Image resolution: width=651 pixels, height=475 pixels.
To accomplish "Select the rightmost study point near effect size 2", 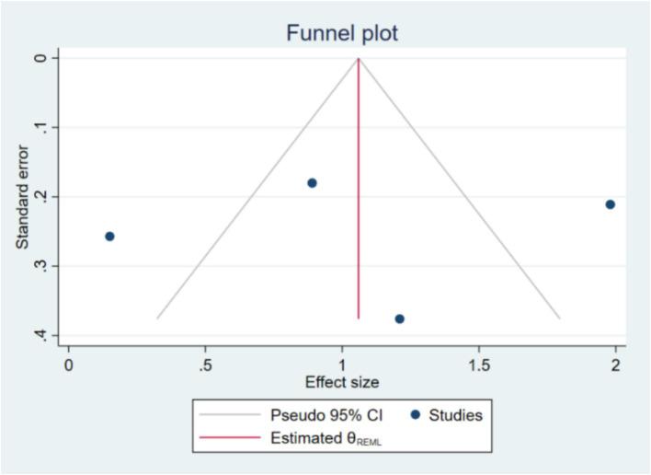I will [610, 204].
